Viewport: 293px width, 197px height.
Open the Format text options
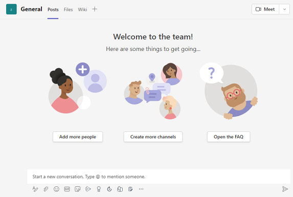coord(35,189)
